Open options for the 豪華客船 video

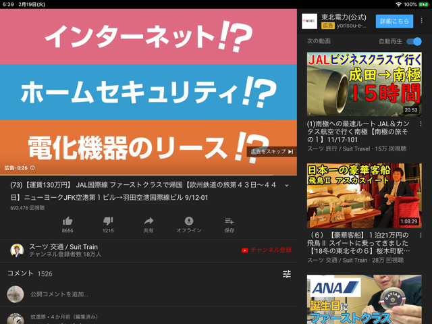tap(421, 236)
